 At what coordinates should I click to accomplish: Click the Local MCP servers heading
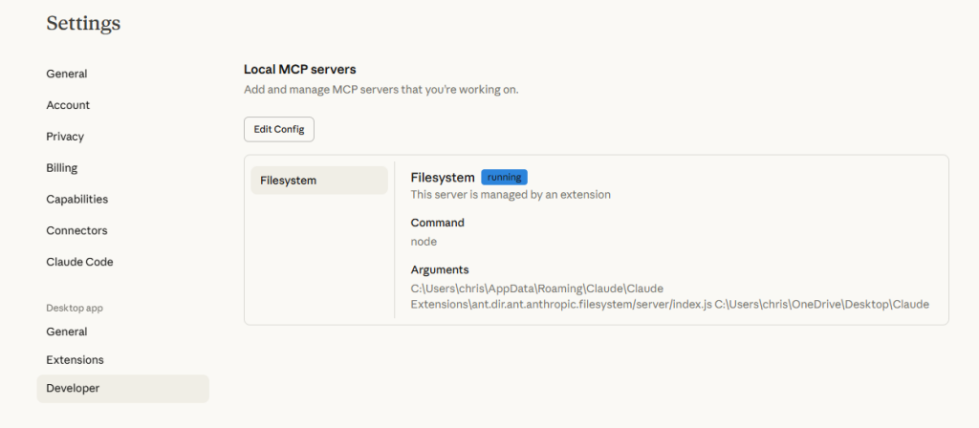[x=299, y=70]
